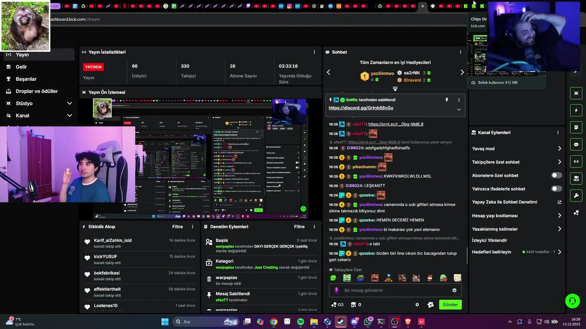This screenshot has width=586, height=329.
Task: Click Kategori entry in Denetim Eylemleri
Action: [260, 264]
